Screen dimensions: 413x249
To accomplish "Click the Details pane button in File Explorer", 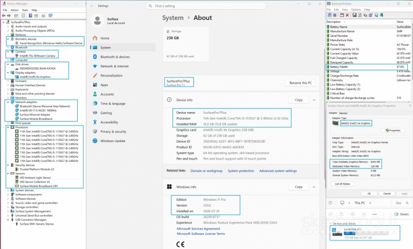I will click(x=402, y=214).
